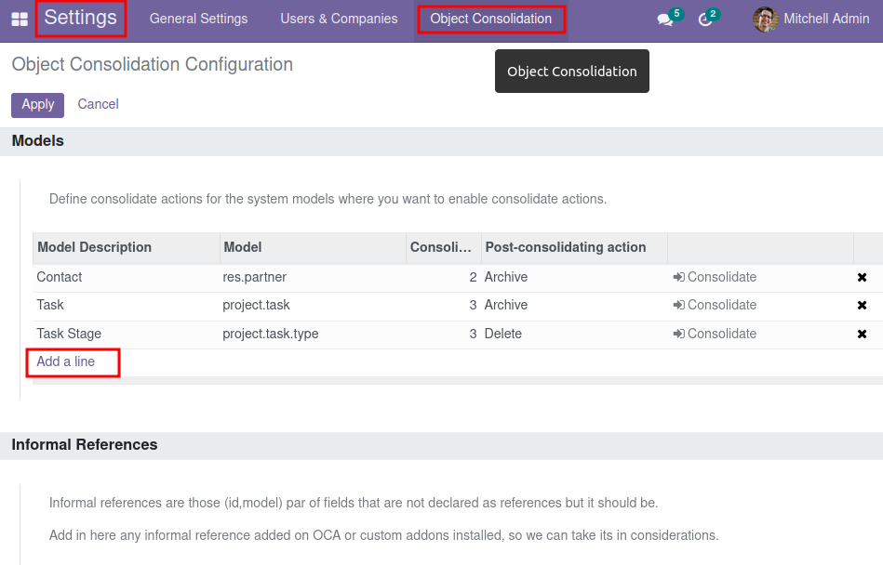Open the activities clock icon

[705, 20]
